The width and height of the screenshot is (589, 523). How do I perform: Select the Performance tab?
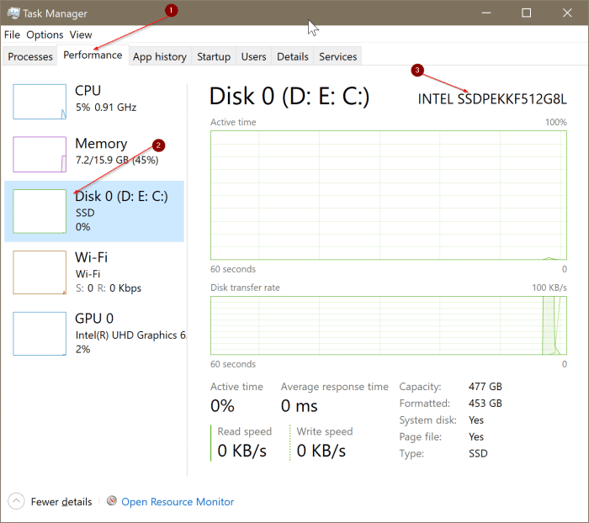(x=93, y=55)
